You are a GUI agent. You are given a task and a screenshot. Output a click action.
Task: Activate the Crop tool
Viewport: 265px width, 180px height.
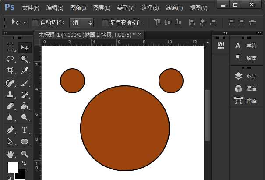(10, 71)
